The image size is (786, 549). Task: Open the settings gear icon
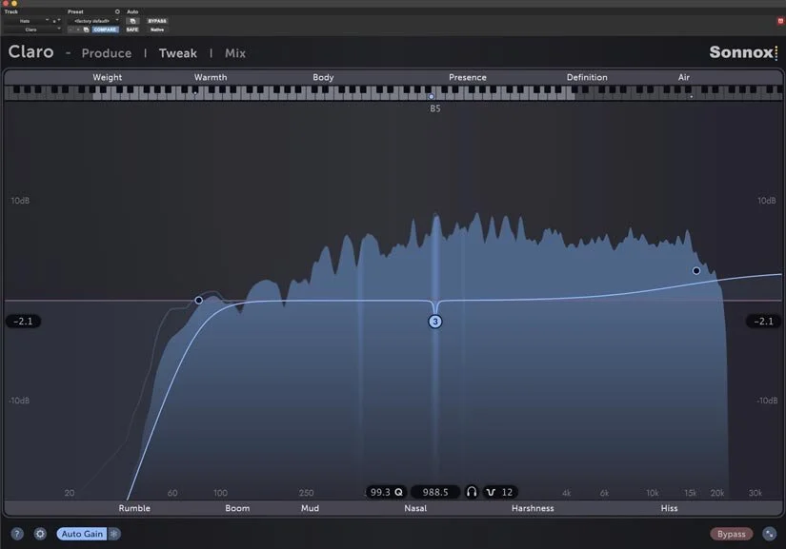(40, 534)
